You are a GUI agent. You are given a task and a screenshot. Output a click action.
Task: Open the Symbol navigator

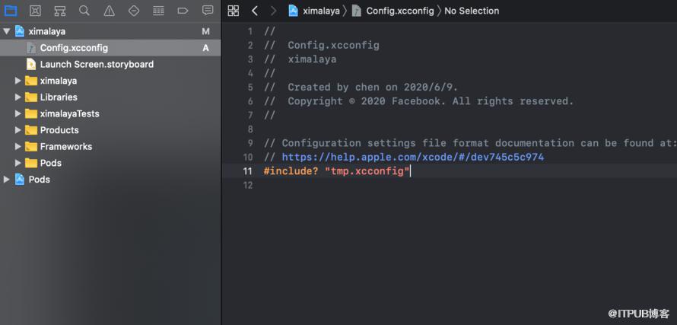point(59,11)
